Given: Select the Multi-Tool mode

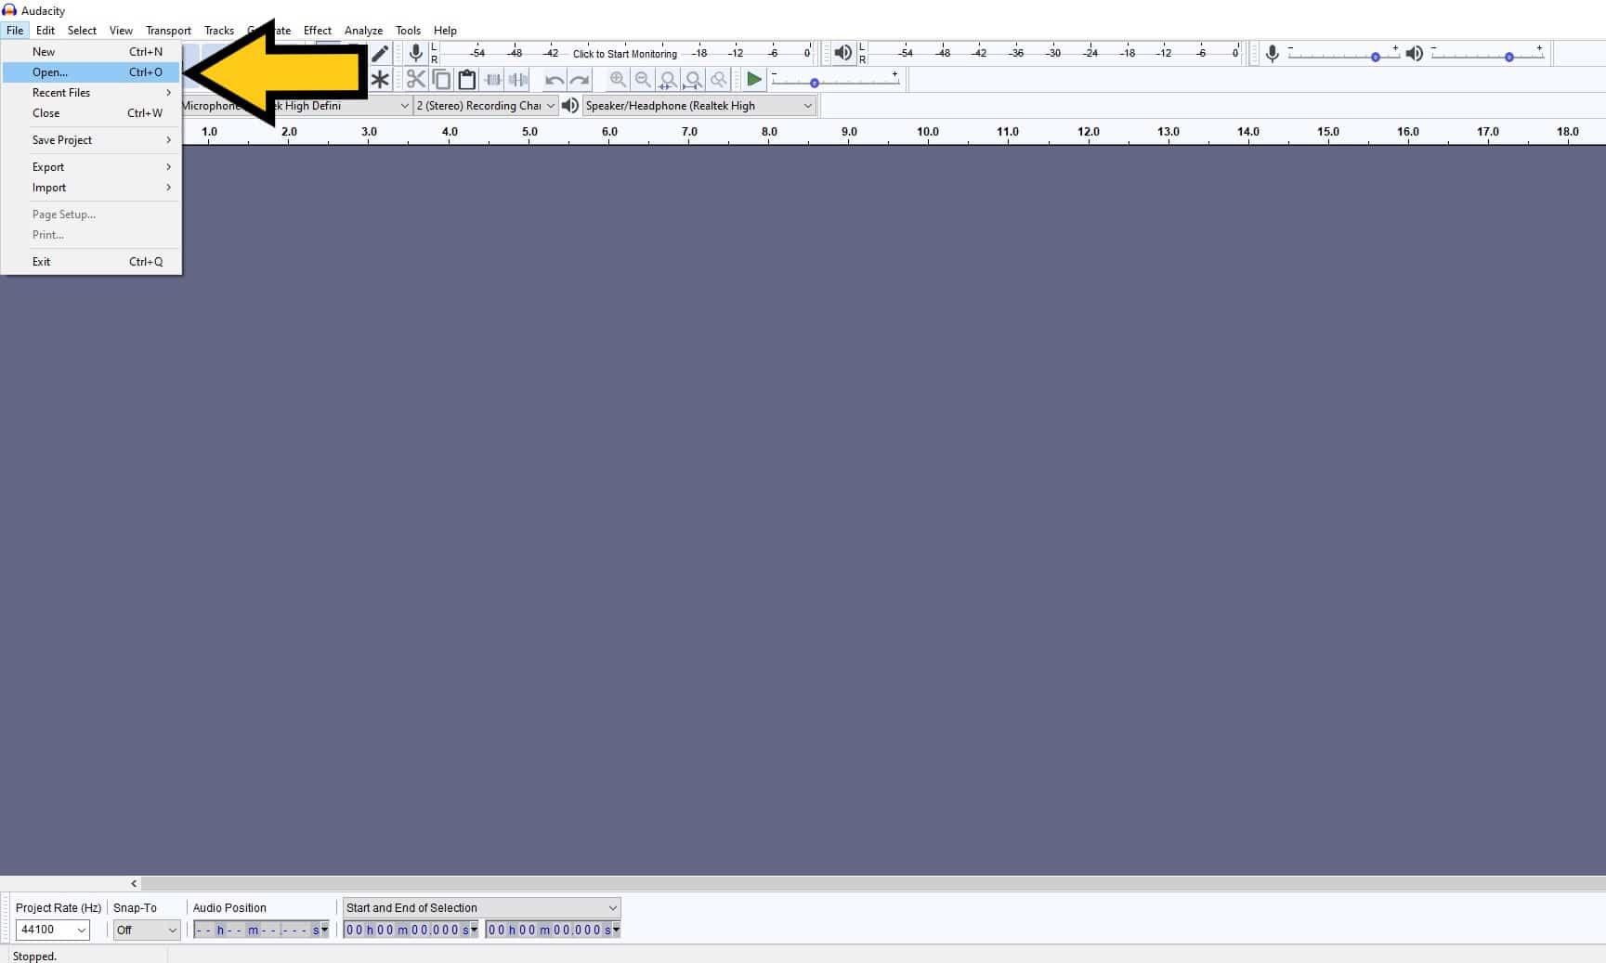Looking at the screenshot, I should [380, 80].
